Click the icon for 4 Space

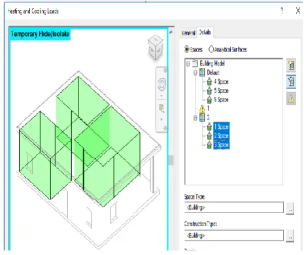[209, 82]
